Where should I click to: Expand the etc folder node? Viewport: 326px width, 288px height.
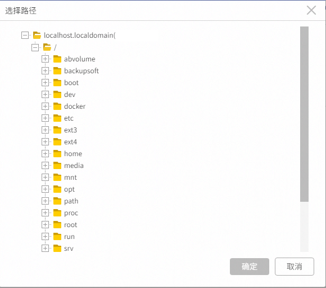click(x=45, y=118)
